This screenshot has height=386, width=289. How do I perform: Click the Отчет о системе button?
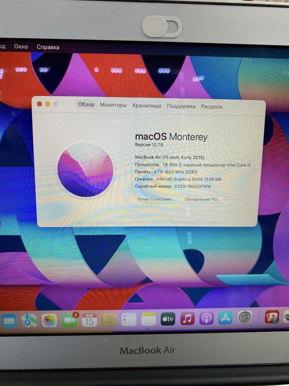[156, 199]
